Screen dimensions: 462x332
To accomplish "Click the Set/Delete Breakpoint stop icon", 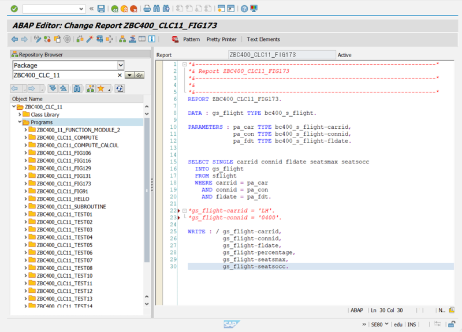I will [x=175, y=39].
